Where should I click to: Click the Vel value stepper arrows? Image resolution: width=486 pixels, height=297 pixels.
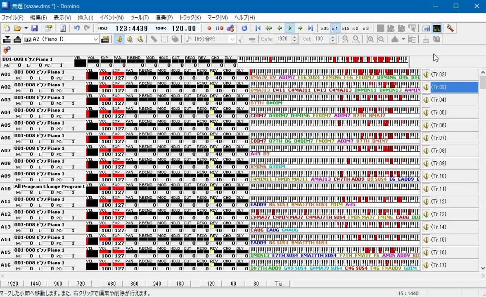click(x=332, y=39)
